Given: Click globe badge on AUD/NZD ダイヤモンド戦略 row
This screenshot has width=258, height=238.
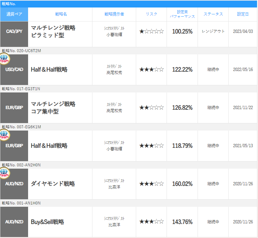Looking at the screenshot, I should 5,173.
